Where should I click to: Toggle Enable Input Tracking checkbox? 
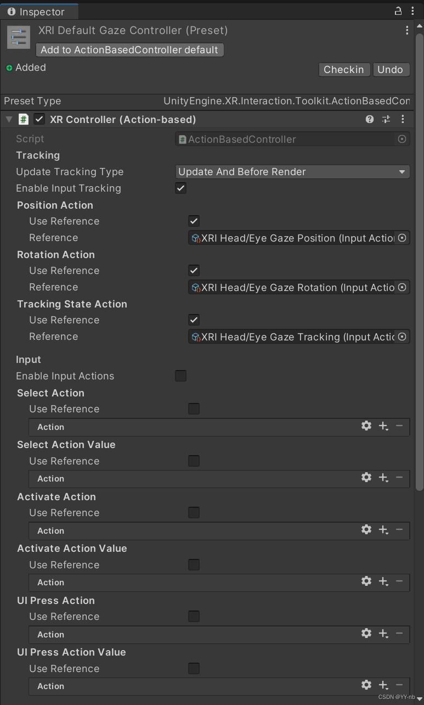(180, 188)
